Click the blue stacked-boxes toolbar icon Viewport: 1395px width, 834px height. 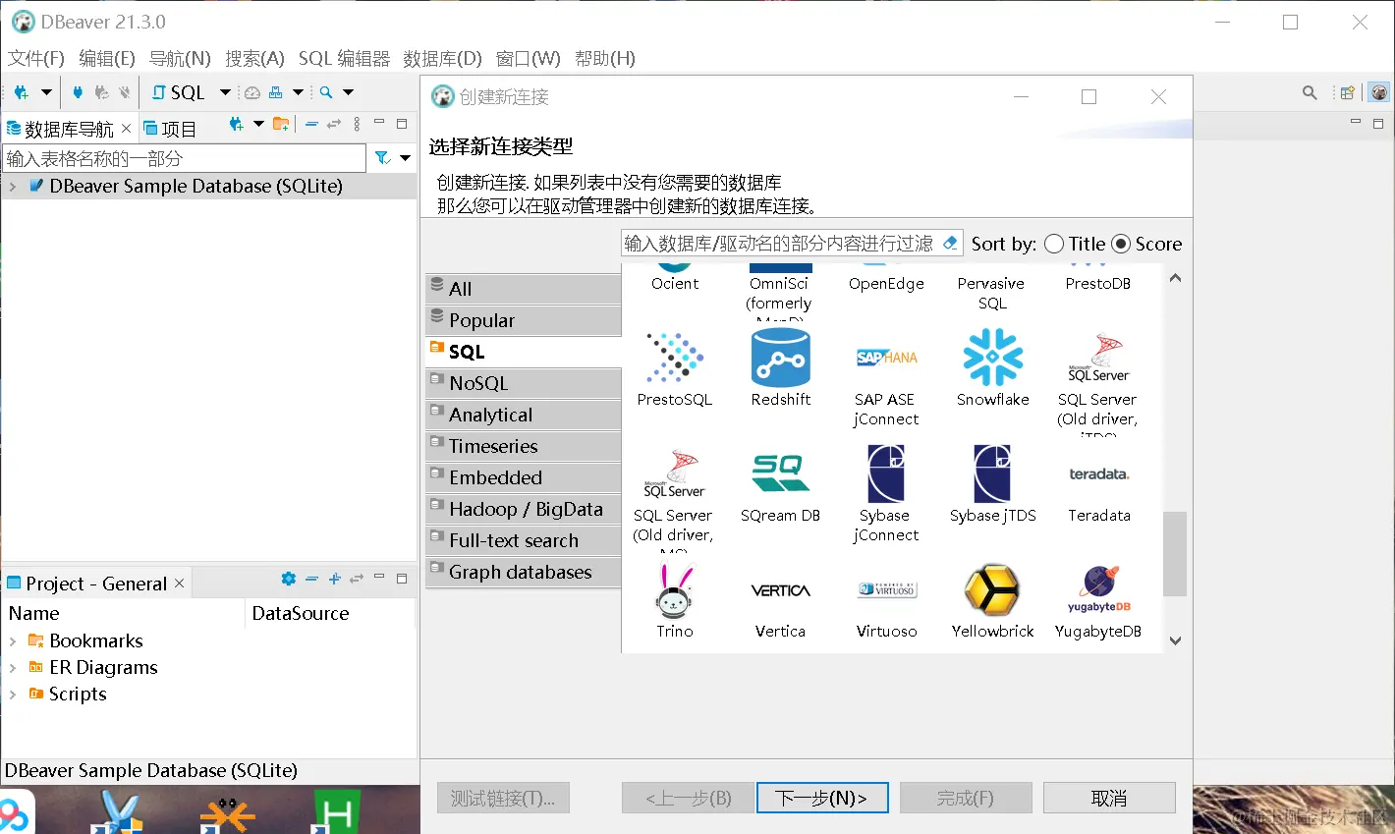tap(276, 92)
